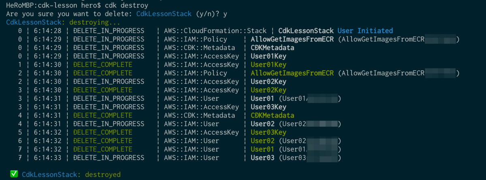This screenshot has height=180, width=486.
Task: Click the timestamp 6:14:28
Action: coord(49,31)
